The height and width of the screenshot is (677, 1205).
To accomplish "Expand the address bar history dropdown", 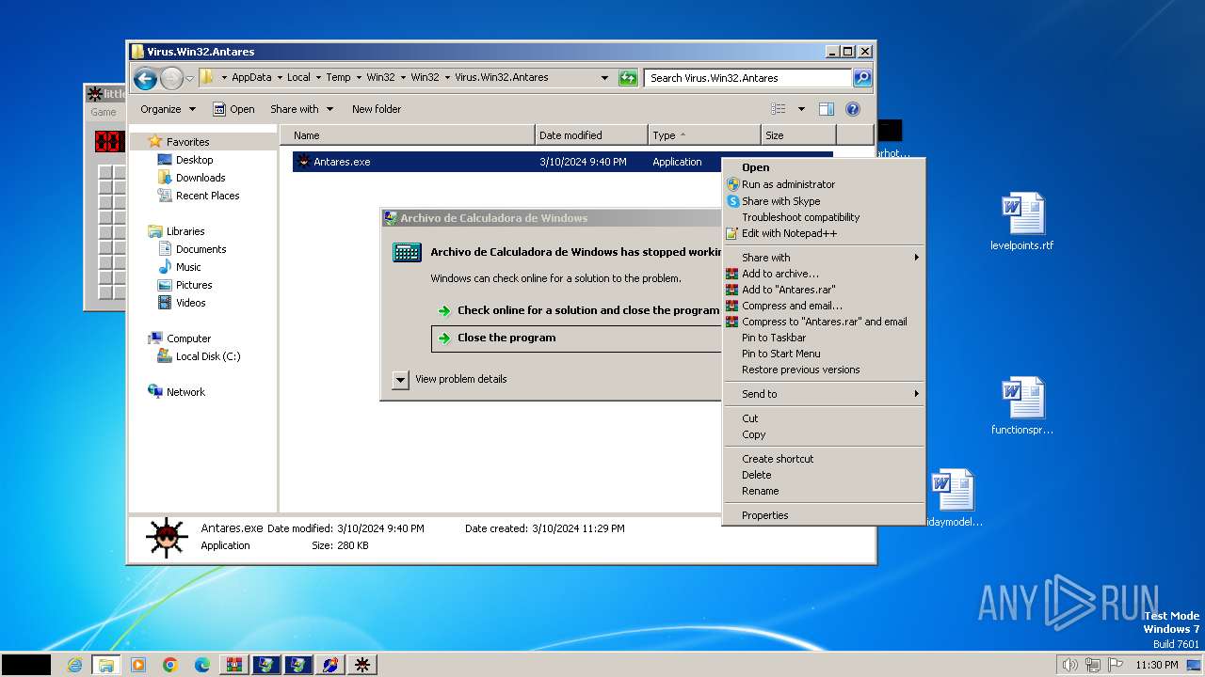I will click(604, 78).
